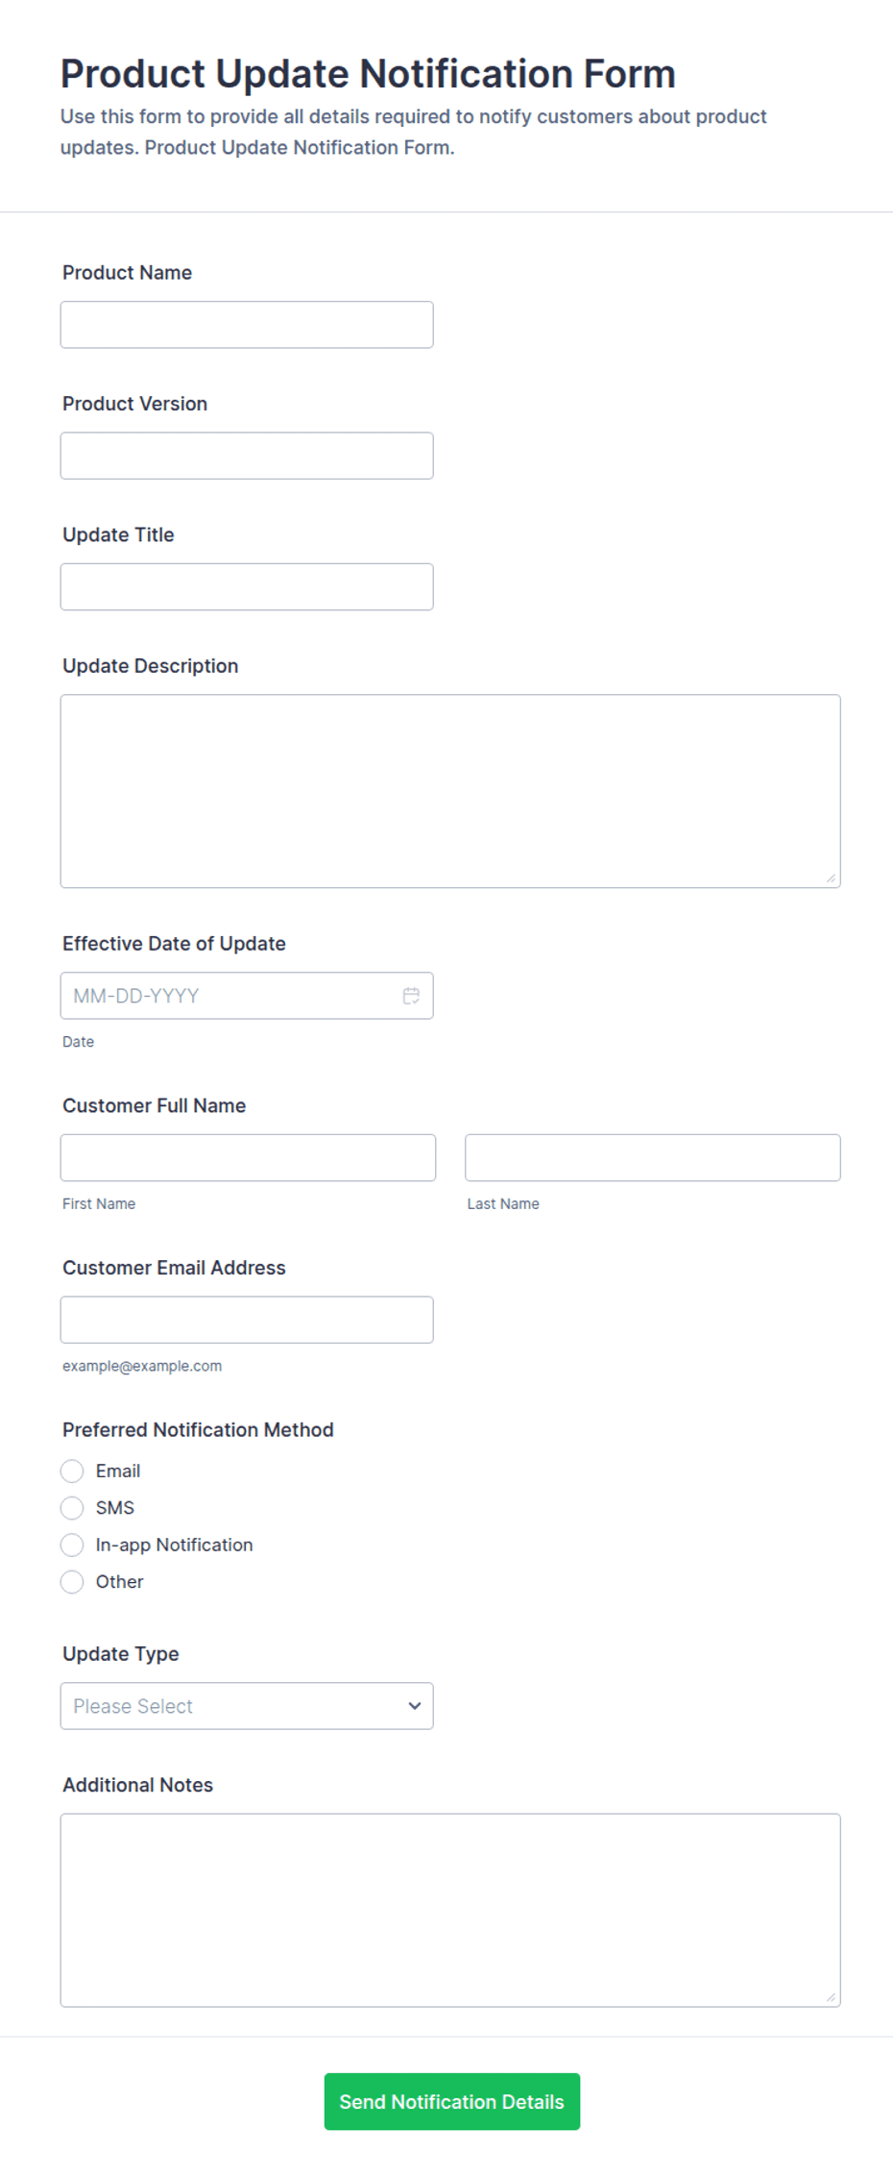Image resolution: width=893 pixels, height=2177 pixels.
Task: Focus the Update Title input box
Action: (x=247, y=586)
